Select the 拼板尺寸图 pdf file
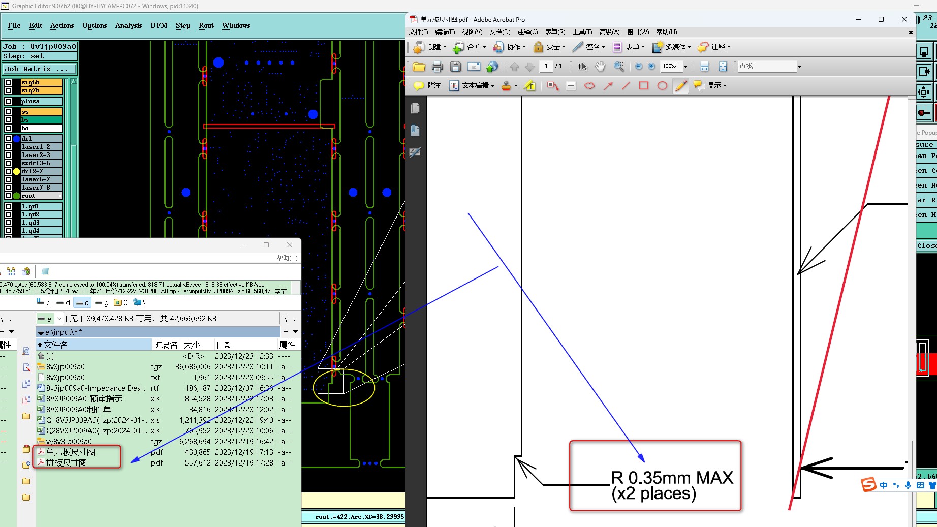The image size is (937, 527). point(67,463)
